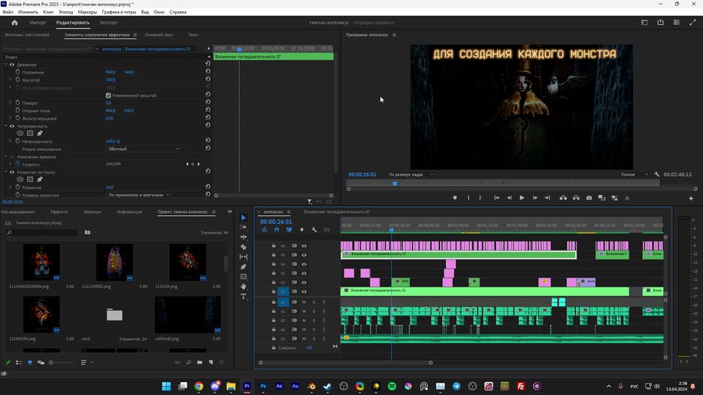This screenshot has width=703, height=395.
Task: Click the Home icon
Action: 14,23
